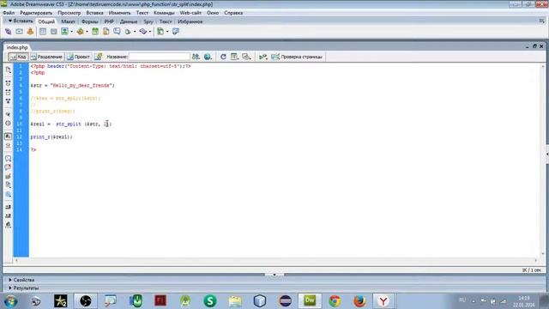Viewport: 549px width, 309px height.
Task: Select the index.php document tab
Action: 17,47
